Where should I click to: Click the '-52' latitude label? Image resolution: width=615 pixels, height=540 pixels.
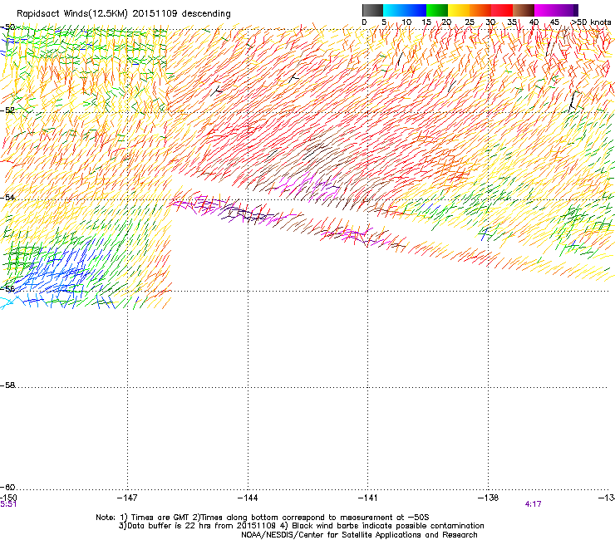(x=7, y=110)
